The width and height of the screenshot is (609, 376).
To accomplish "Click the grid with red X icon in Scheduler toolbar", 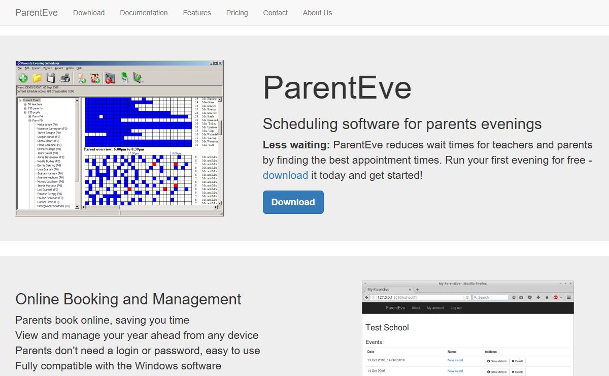I will coord(110,78).
